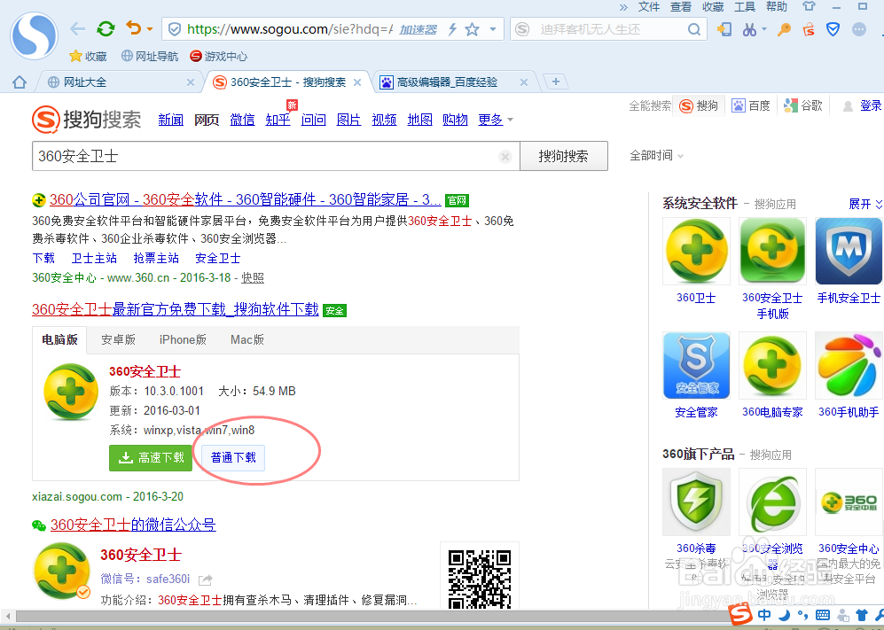The height and width of the screenshot is (630, 884).
Task: Open 知乎 search category
Action: tap(278, 120)
